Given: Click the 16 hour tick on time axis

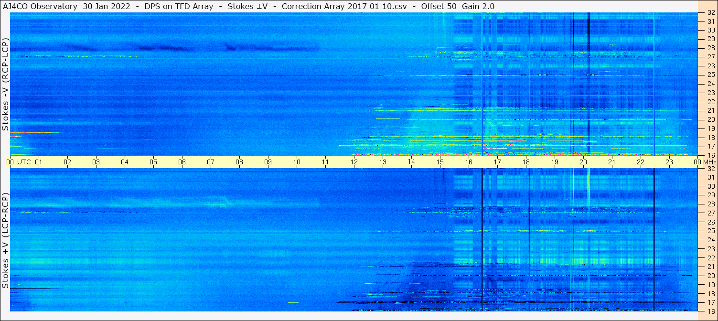Looking at the screenshot, I should pyautogui.click(x=469, y=162).
